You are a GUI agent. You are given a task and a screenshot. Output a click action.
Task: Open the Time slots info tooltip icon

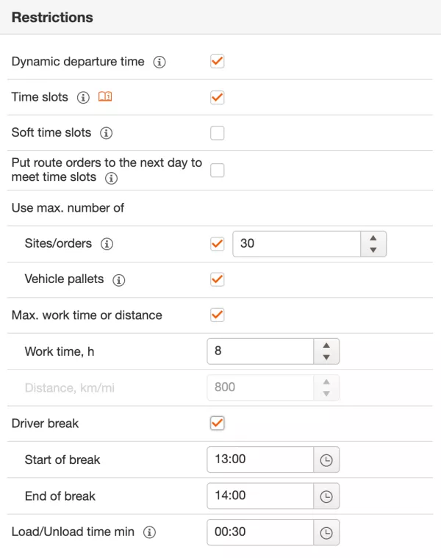click(x=83, y=98)
